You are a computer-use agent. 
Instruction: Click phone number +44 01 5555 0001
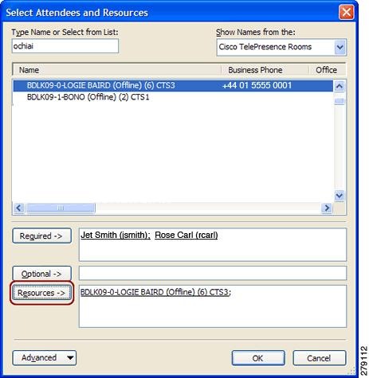[x=257, y=85]
